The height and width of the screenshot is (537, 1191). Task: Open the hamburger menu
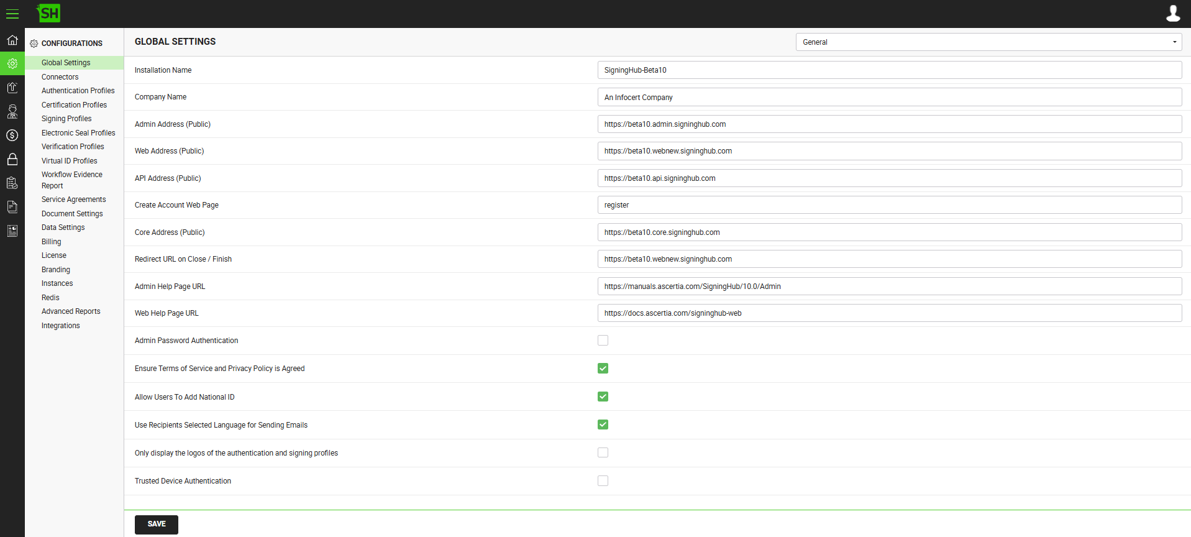pyautogui.click(x=12, y=14)
